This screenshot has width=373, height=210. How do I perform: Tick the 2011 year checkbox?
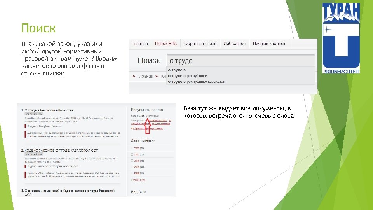[x=132, y=154]
